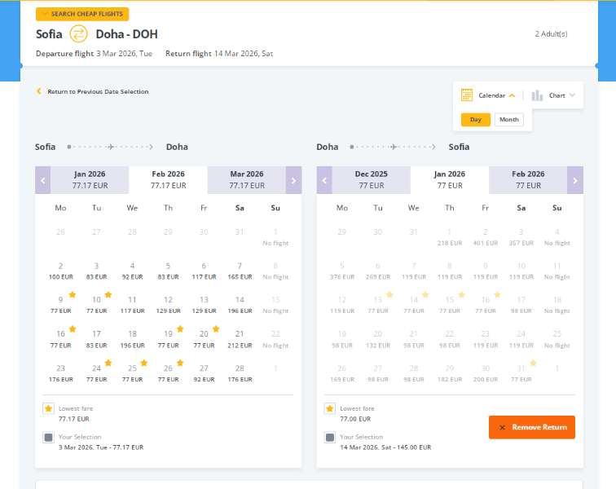Pick January 13 lowest fare return
The image size is (616, 489).
(377, 305)
